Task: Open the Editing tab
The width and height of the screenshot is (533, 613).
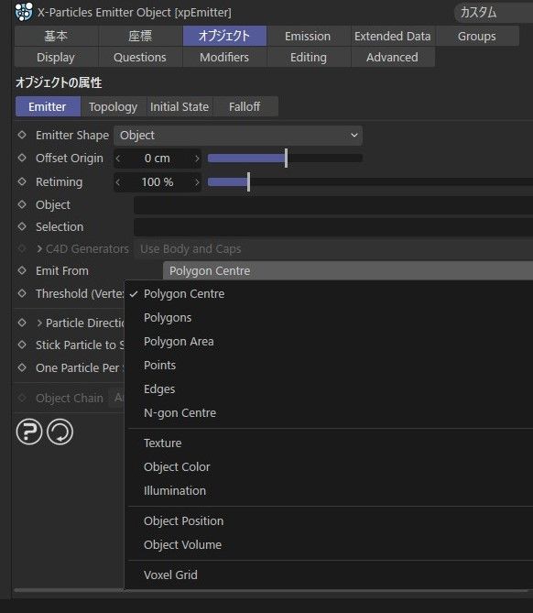Action: coord(309,57)
